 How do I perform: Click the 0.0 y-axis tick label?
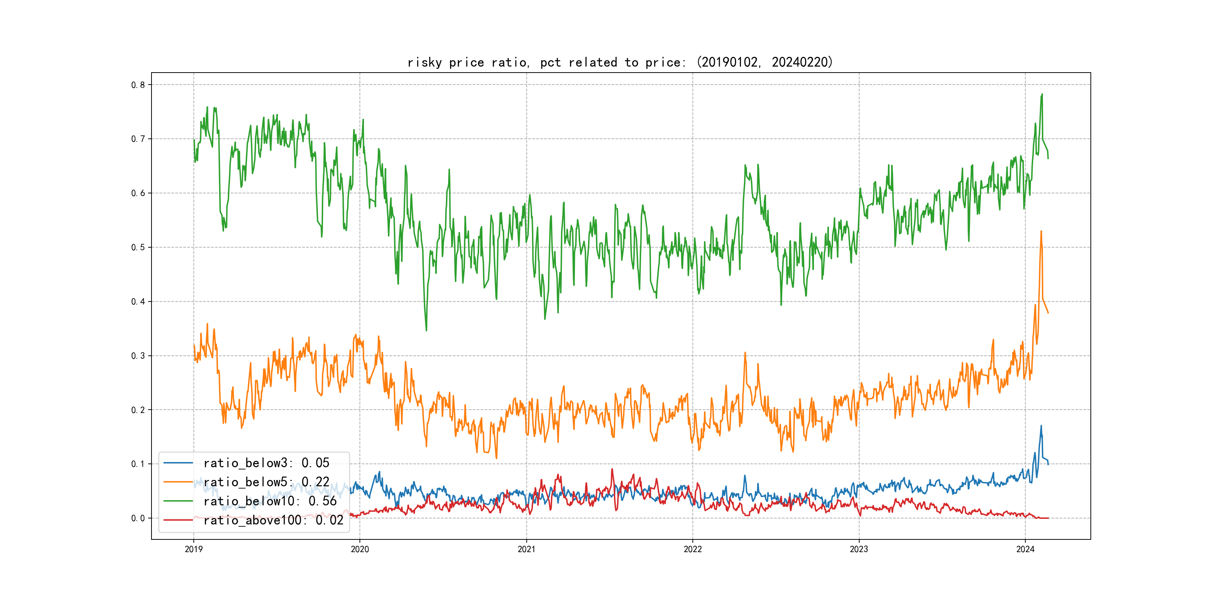click(x=138, y=518)
